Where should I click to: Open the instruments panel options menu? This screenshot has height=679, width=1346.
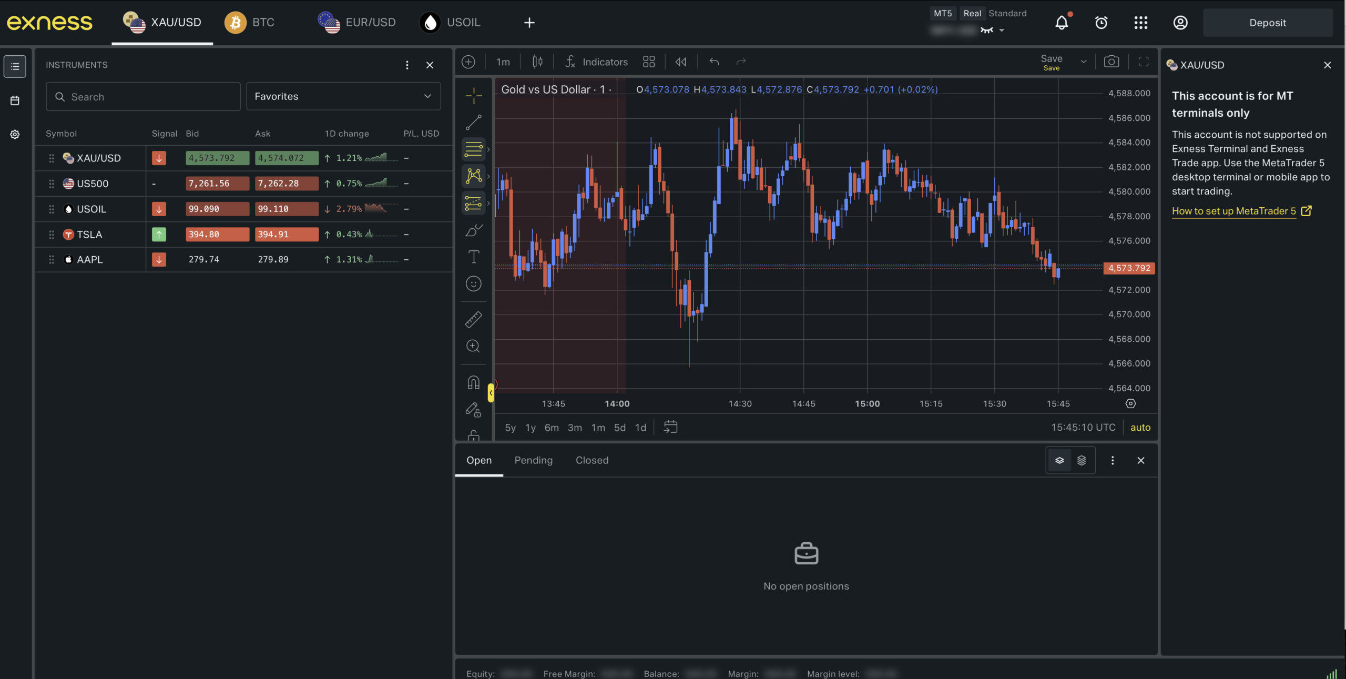coord(407,65)
